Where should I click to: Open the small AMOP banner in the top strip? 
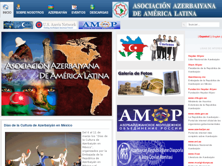coord(99,25)
